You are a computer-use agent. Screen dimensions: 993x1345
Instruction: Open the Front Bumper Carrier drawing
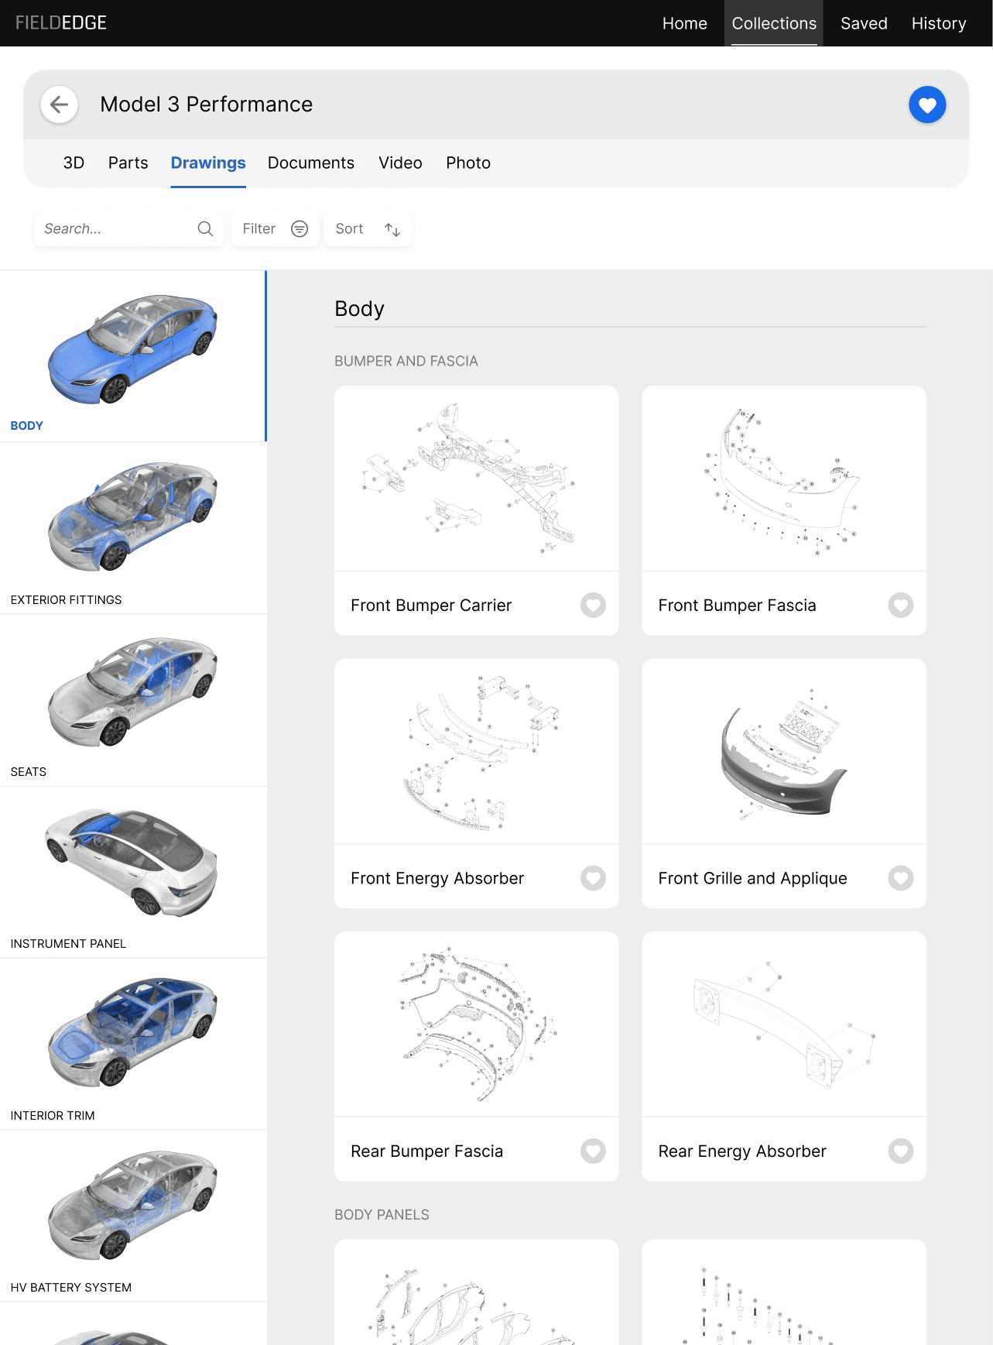[x=477, y=479]
